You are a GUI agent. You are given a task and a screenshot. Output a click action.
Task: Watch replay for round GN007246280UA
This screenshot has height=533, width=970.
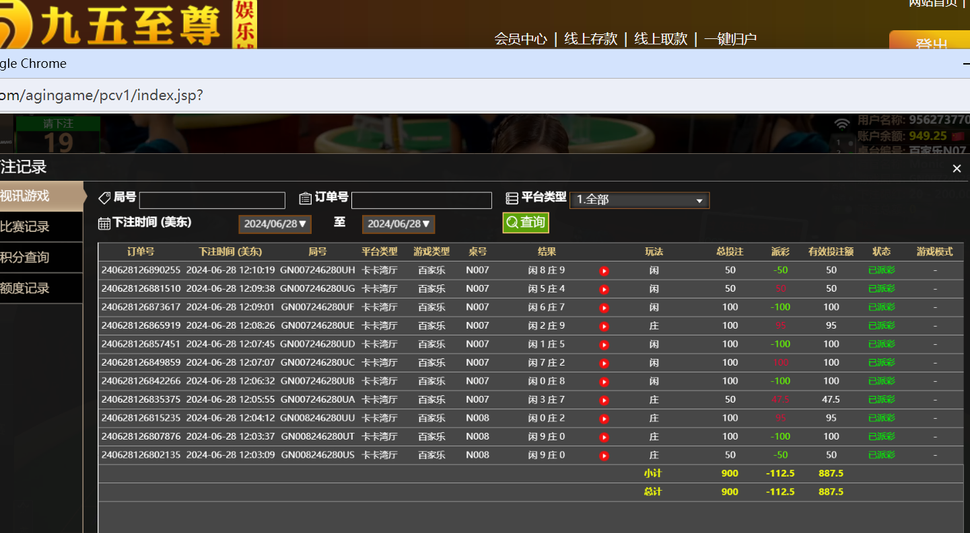click(604, 400)
